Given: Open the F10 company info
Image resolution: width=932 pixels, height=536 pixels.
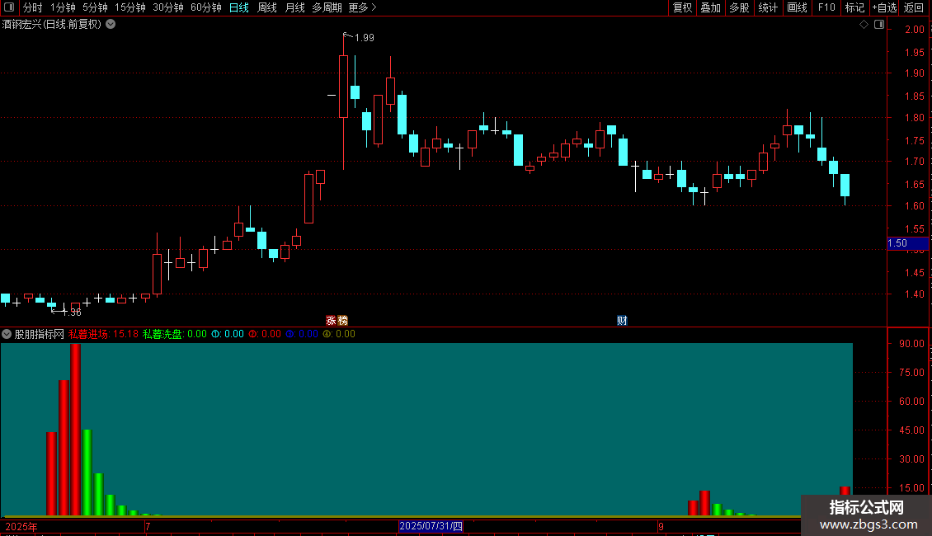Looking at the screenshot, I should pyautogui.click(x=826, y=7).
